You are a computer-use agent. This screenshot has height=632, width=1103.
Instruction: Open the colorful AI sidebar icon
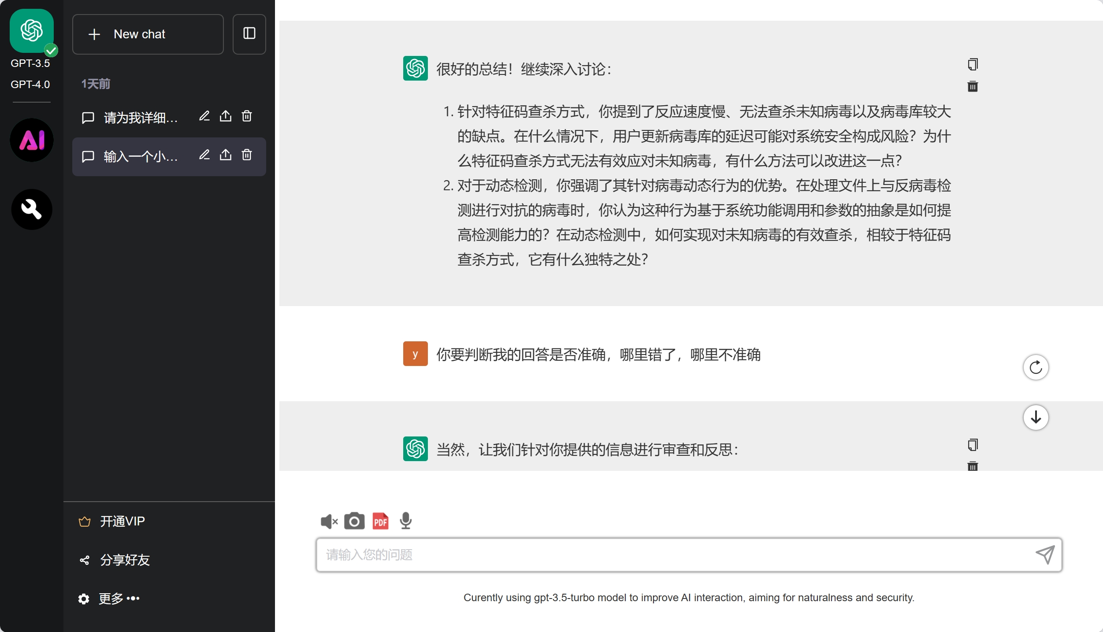[32, 140]
